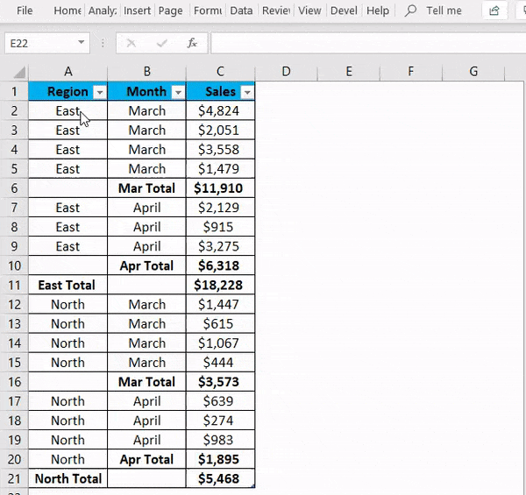Image resolution: width=526 pixels, height=495 pixels.
Task: Open the Help ribbon tab
Action: [x=378, y=11]
